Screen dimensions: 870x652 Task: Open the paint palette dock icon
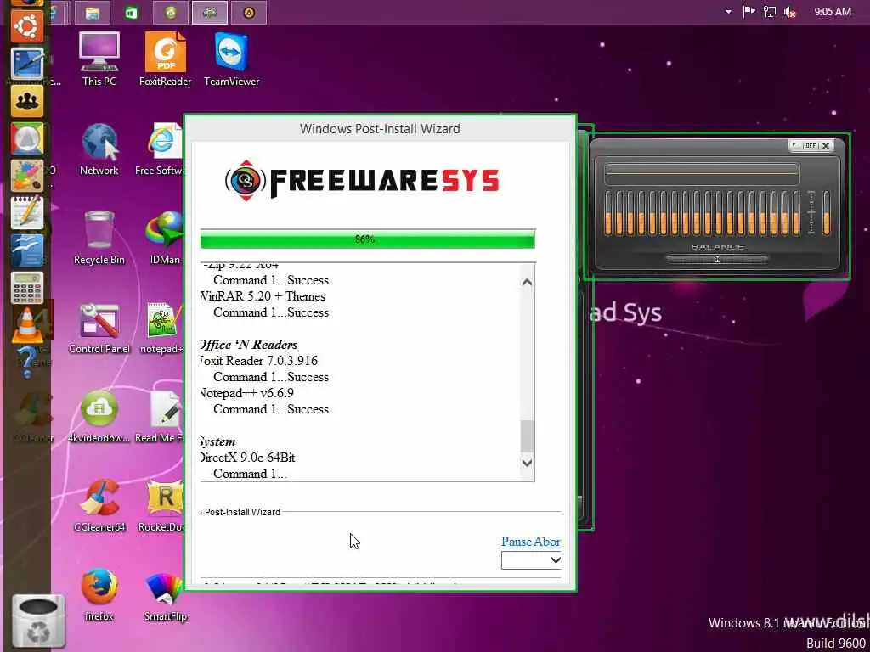(x=26, y=177)
